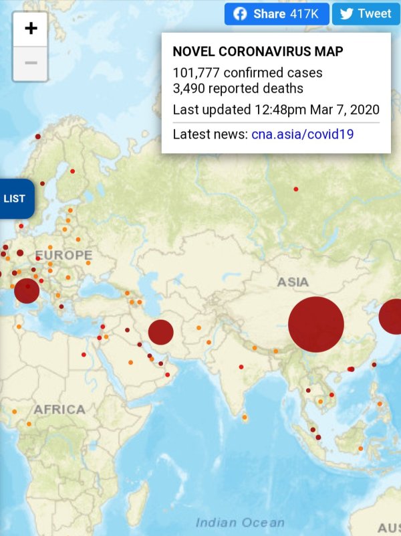This screenshot has height=536, width=401.
Task: Open the LIST side tab
Action: pos(15,199)
